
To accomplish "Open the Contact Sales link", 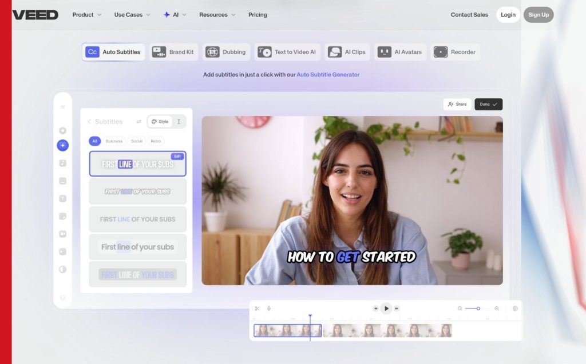I will 469,14.
